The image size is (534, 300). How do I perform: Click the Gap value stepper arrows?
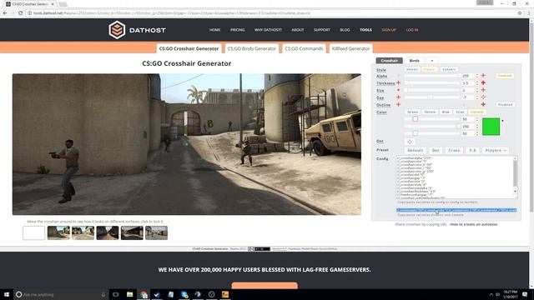(477, 97)
